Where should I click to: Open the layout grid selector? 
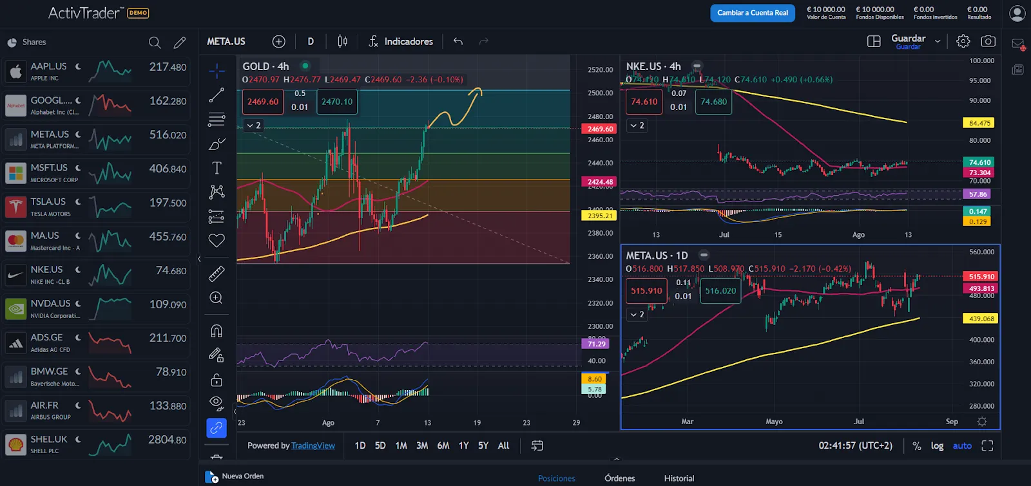874,41
